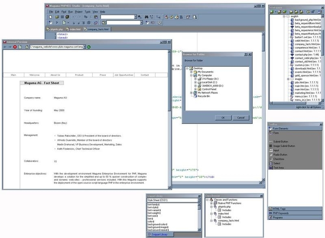Click the green Go icon next to the address field
The width and height of the screenshot is (325, 238).
[x=89, y=47]
